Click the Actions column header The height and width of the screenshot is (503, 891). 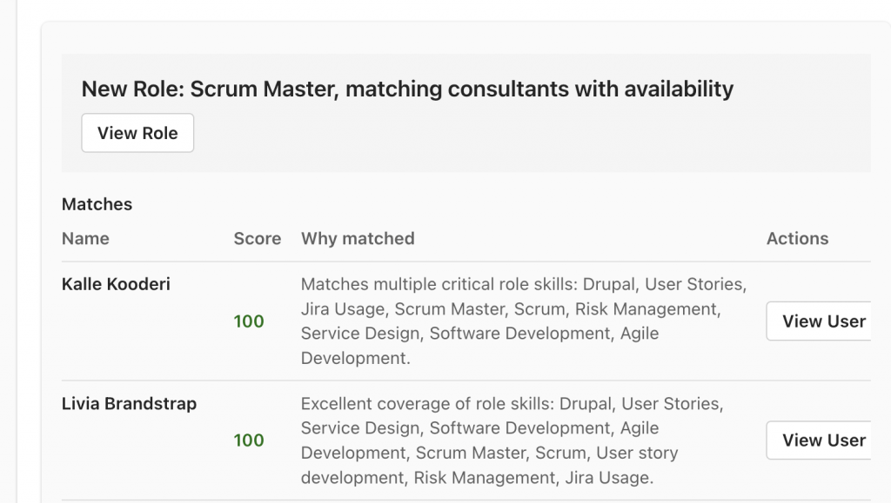tap(797, 239)
